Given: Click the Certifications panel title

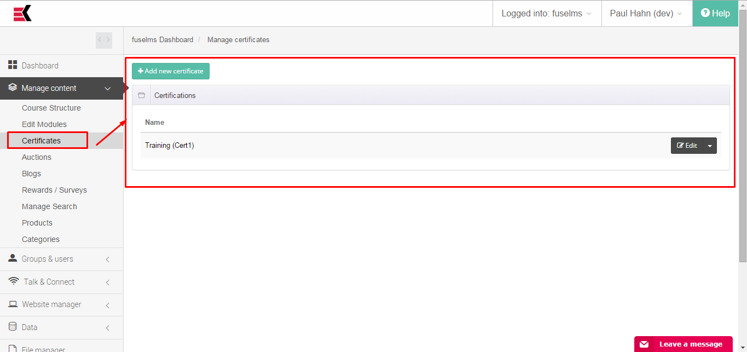Looking at the screenshot, I should click(x=175, y=95).
